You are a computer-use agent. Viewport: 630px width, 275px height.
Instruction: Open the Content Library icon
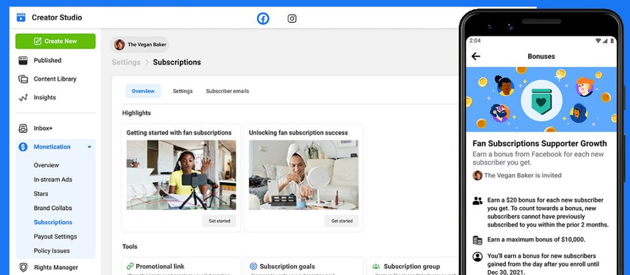click(24, 79)
